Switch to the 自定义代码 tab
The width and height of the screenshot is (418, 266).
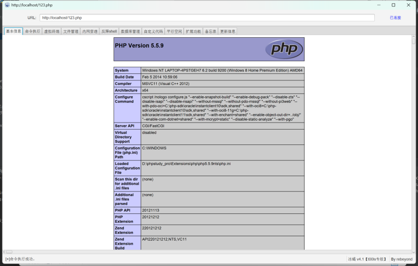tap(153, 31)
